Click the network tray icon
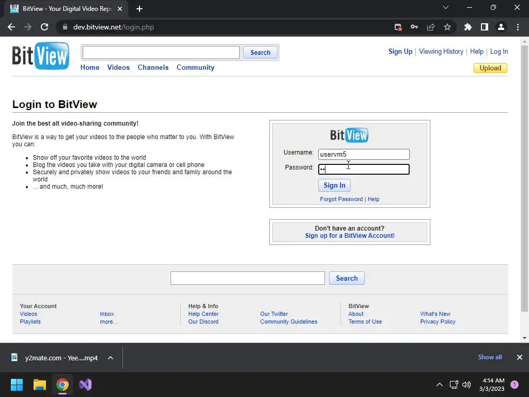This screenshot has height=397, width=529. 454,385
